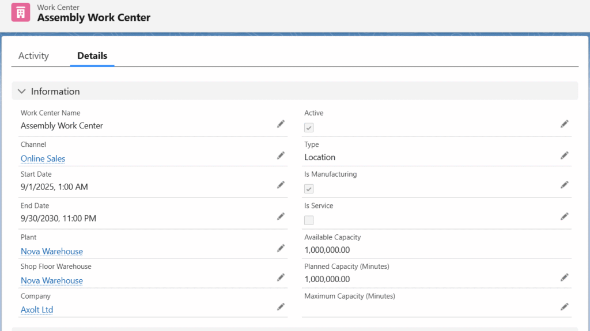590x331 pixels.
Task: Click edit pencil for Maximum Capacity
Action: [565, 307]
